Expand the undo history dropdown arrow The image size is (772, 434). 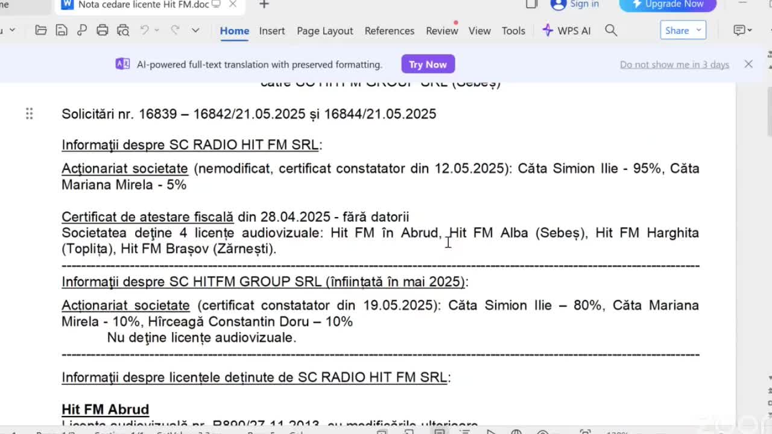pos(157,30)
